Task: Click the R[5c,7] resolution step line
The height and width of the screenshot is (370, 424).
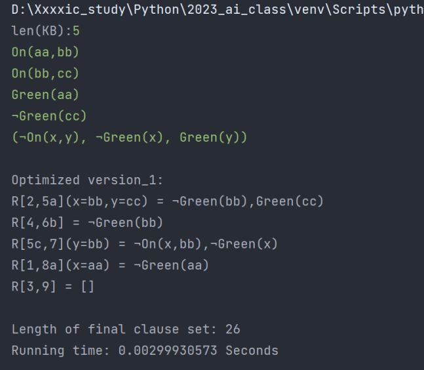Action: pos(144,244)
